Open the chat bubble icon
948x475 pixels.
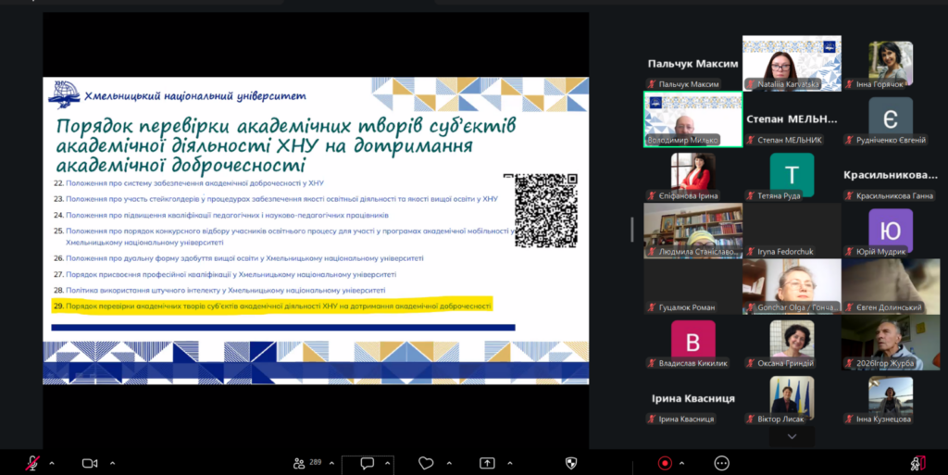[x=367, y=464]
